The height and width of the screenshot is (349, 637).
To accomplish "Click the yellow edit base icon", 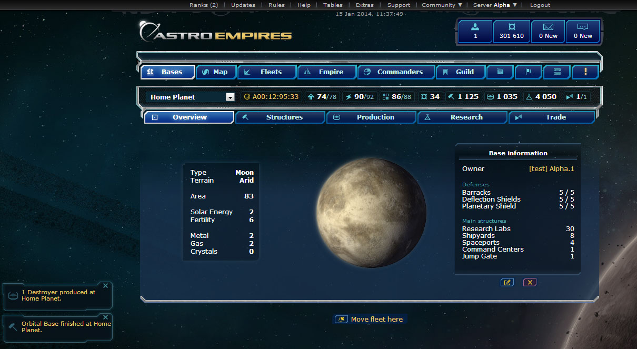I will click(x=507, y=282).
